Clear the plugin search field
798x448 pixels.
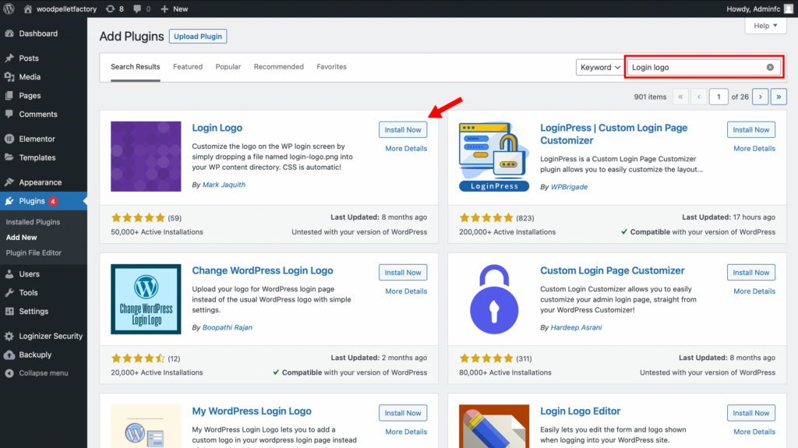[x=770, y=67]
